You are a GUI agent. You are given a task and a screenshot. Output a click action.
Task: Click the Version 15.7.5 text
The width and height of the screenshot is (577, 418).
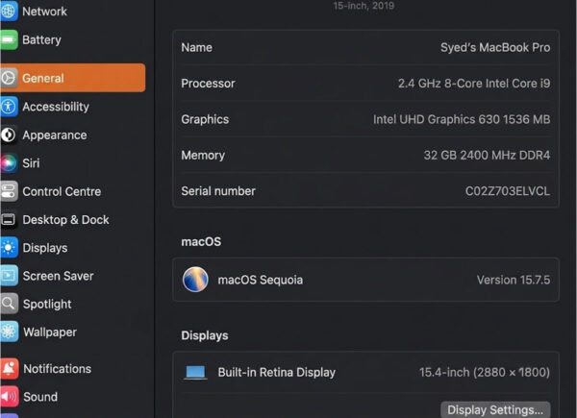tap(514, 280)
